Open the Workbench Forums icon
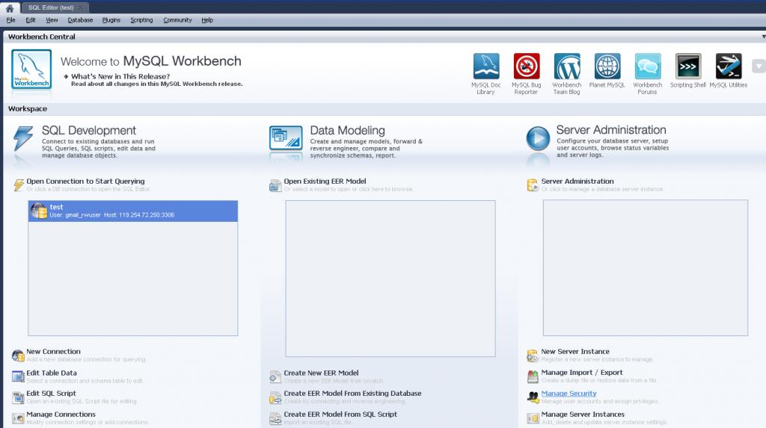The image size is (766, 428). click(647, 66)
